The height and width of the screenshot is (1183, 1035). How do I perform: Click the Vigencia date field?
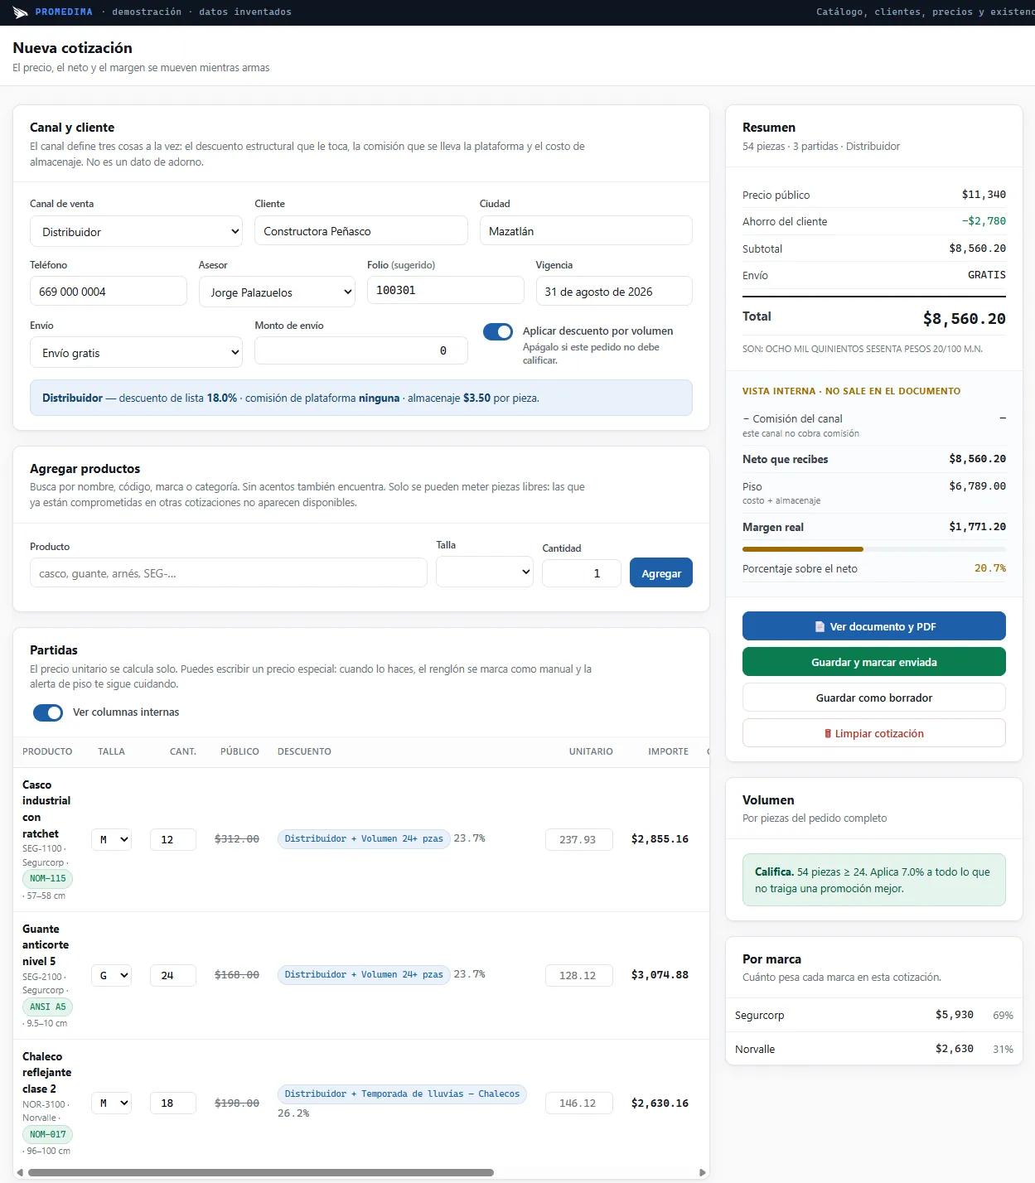[x=614, y=292]
